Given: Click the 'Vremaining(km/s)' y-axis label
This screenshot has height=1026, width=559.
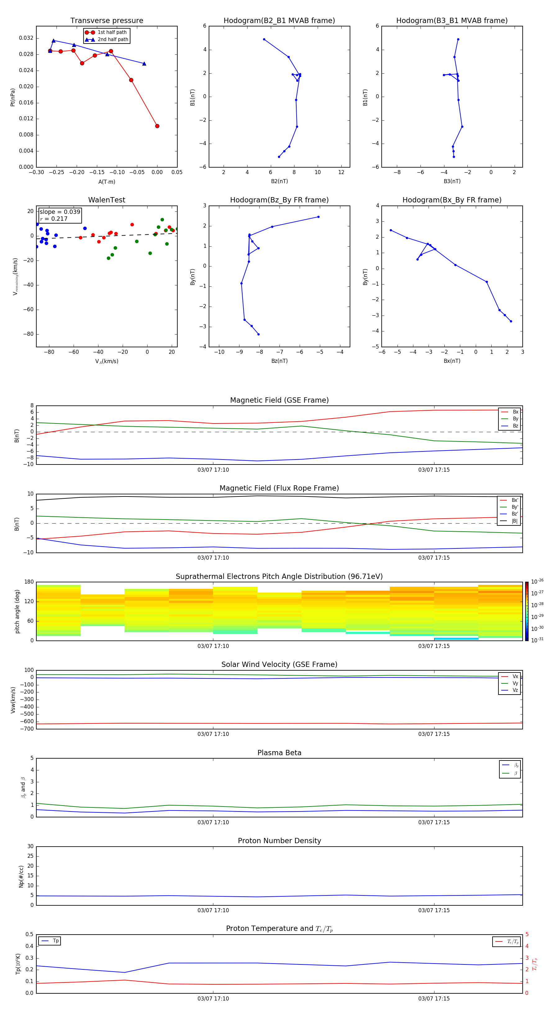Looking at the screenshot, I should click(15, 276).
